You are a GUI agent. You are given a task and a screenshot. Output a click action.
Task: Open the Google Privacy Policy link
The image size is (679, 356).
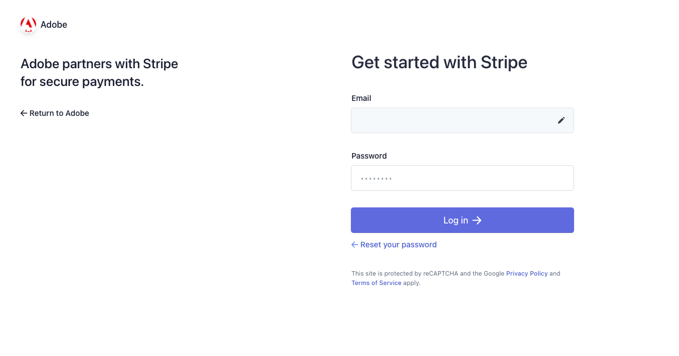tap(527, 273)
